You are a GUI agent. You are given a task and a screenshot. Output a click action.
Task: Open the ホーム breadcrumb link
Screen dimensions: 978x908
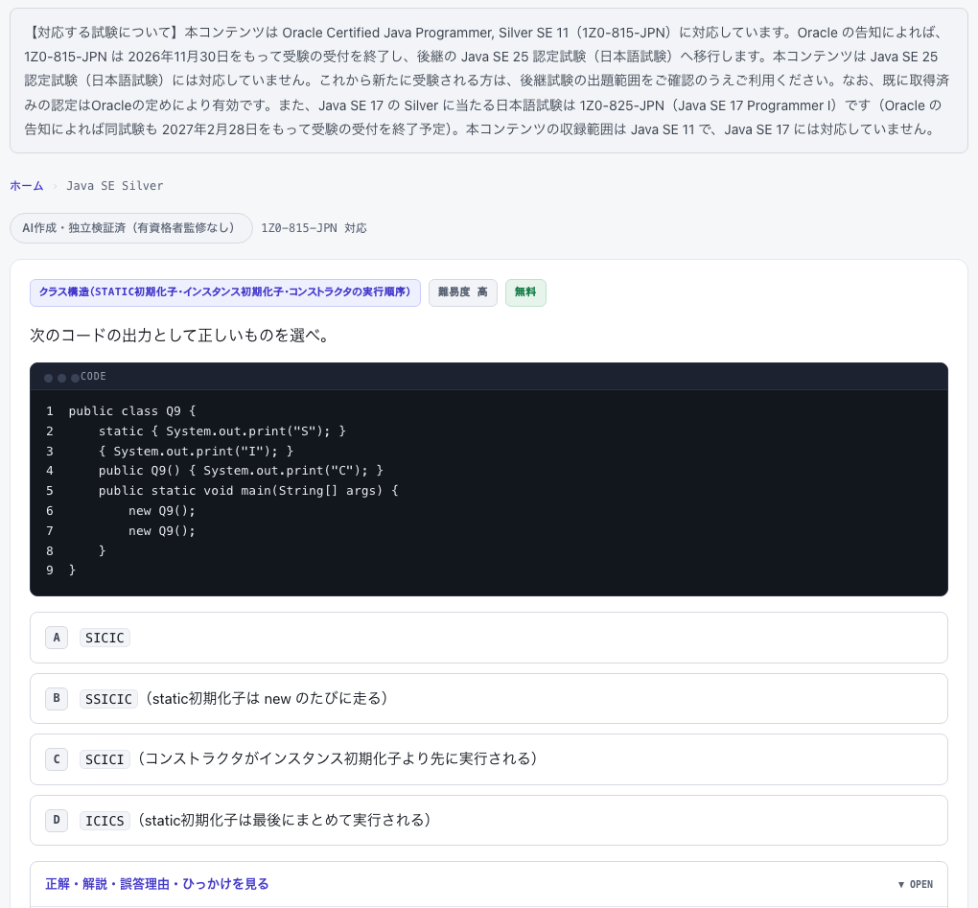point(27,186)
